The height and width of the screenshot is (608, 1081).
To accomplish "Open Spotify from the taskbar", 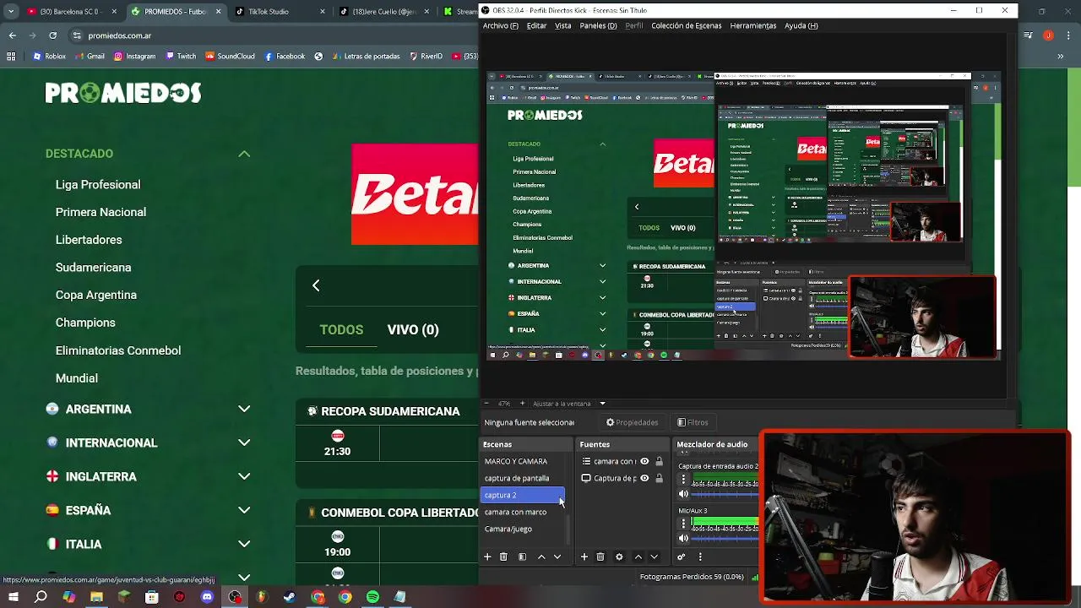I will pos(372,597).
